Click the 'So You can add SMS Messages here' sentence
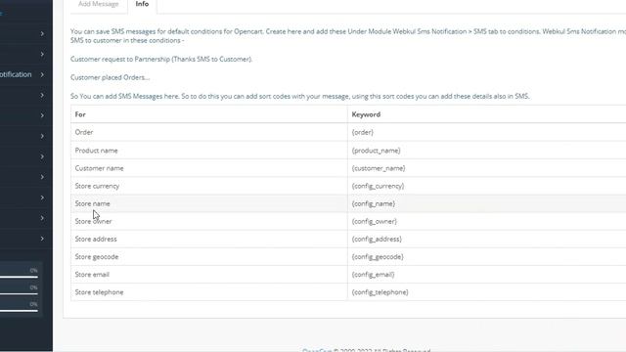The image size is (626, 352). point(300,96)
